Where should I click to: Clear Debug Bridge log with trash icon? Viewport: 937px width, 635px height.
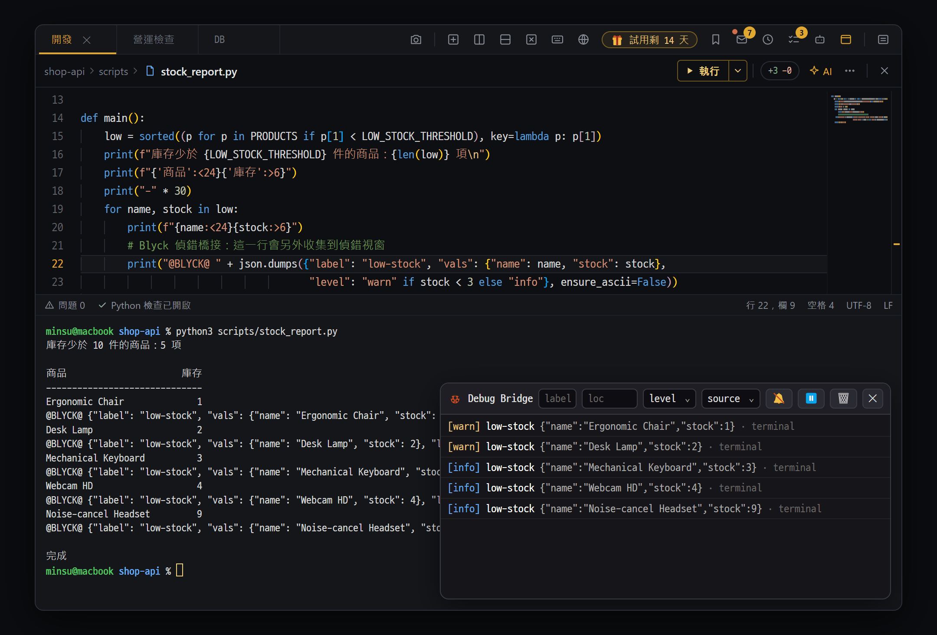pos(843,399)
